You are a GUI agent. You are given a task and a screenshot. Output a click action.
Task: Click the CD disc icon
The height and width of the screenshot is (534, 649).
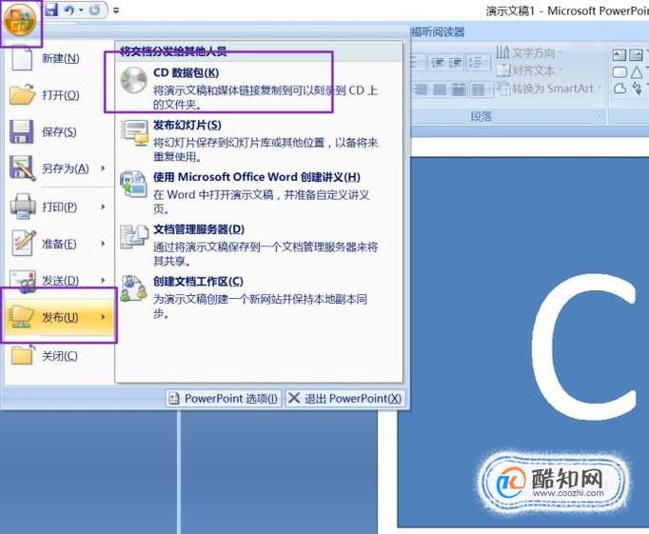click(x=133, y=80)
